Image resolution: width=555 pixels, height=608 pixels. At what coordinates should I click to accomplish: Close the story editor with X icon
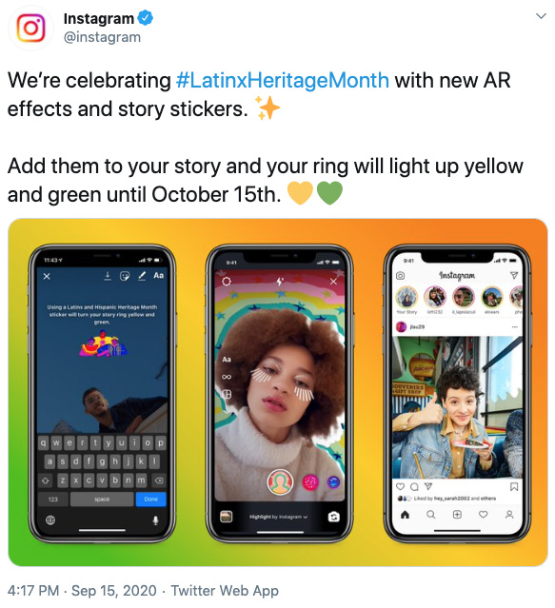point(47,276)
